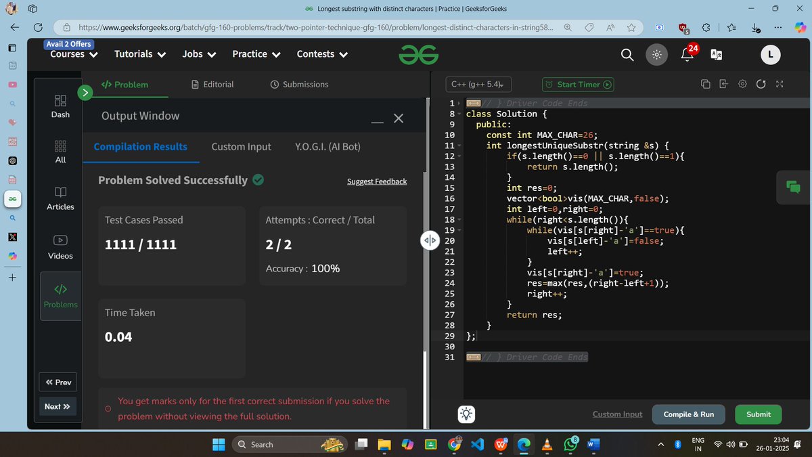Click the Compile & Run button
This screenshot has height=457, width=812.
[688, 414]
